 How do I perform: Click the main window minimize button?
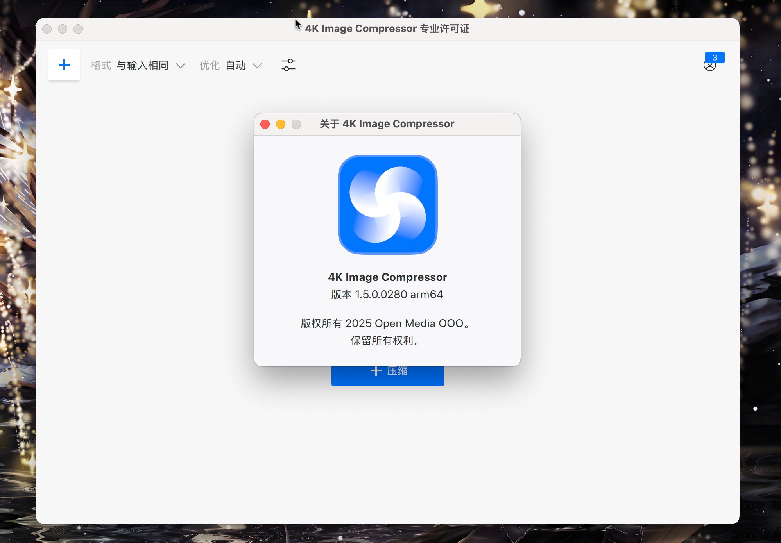(x=63, y=29)
